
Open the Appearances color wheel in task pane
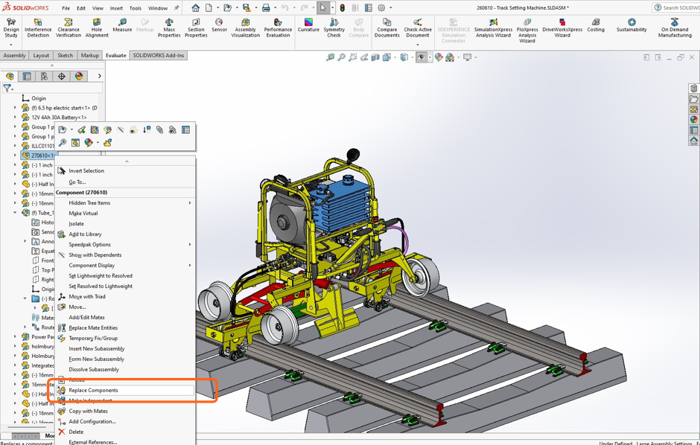pyautogui.click(x=693, y=119)
